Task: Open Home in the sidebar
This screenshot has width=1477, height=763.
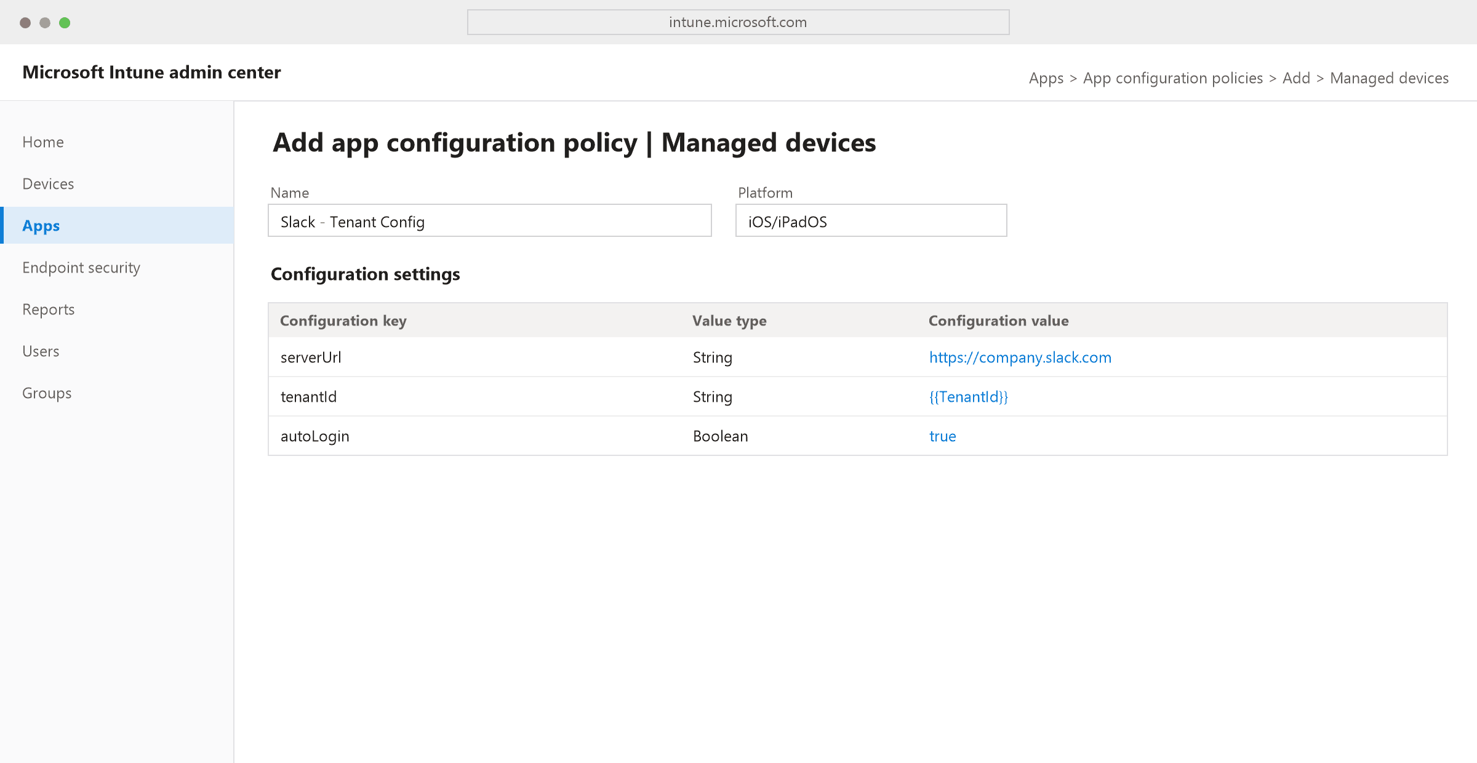Action: click(43, 142)
